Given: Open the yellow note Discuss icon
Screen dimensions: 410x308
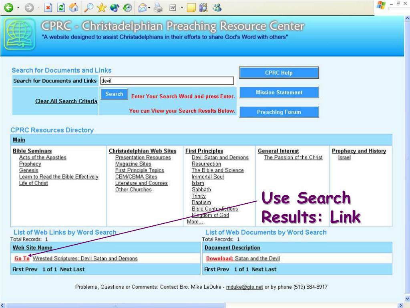Looking at the screenshot, I should [191, 8].
